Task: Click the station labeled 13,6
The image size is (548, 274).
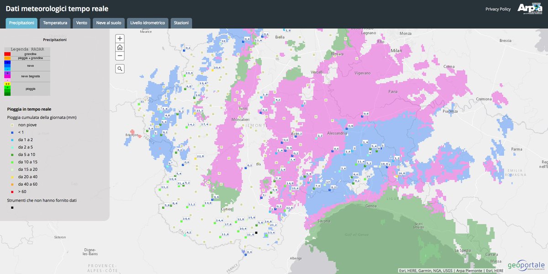Action: pos(271,232)
